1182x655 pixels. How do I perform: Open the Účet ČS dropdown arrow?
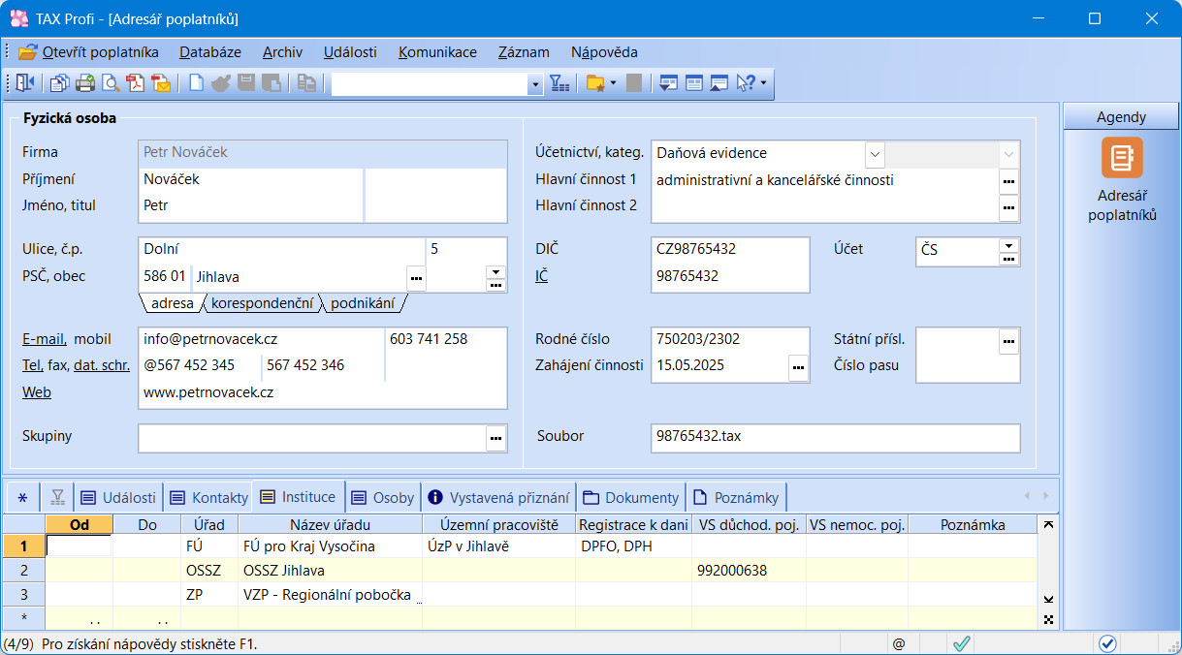coord(1008,245)
